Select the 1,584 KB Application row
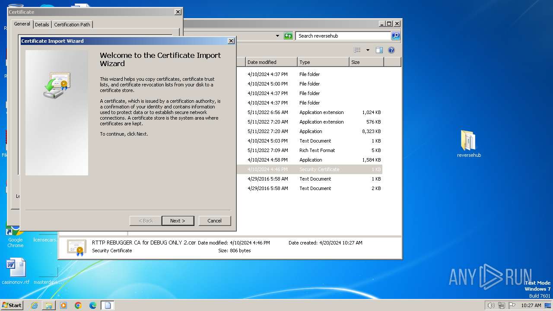The image size is (553, 311). (x=309, y=160)
